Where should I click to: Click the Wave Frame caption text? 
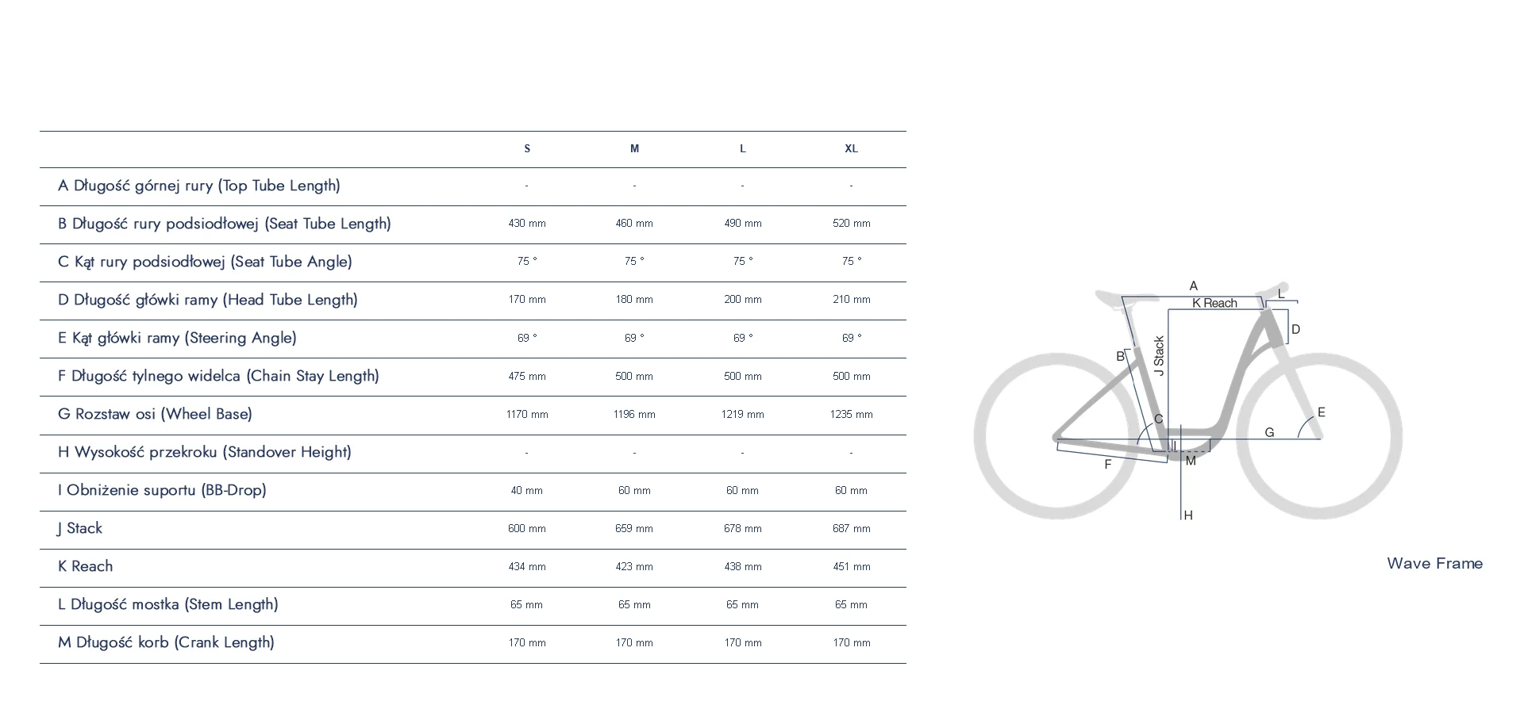[1434, 564]
